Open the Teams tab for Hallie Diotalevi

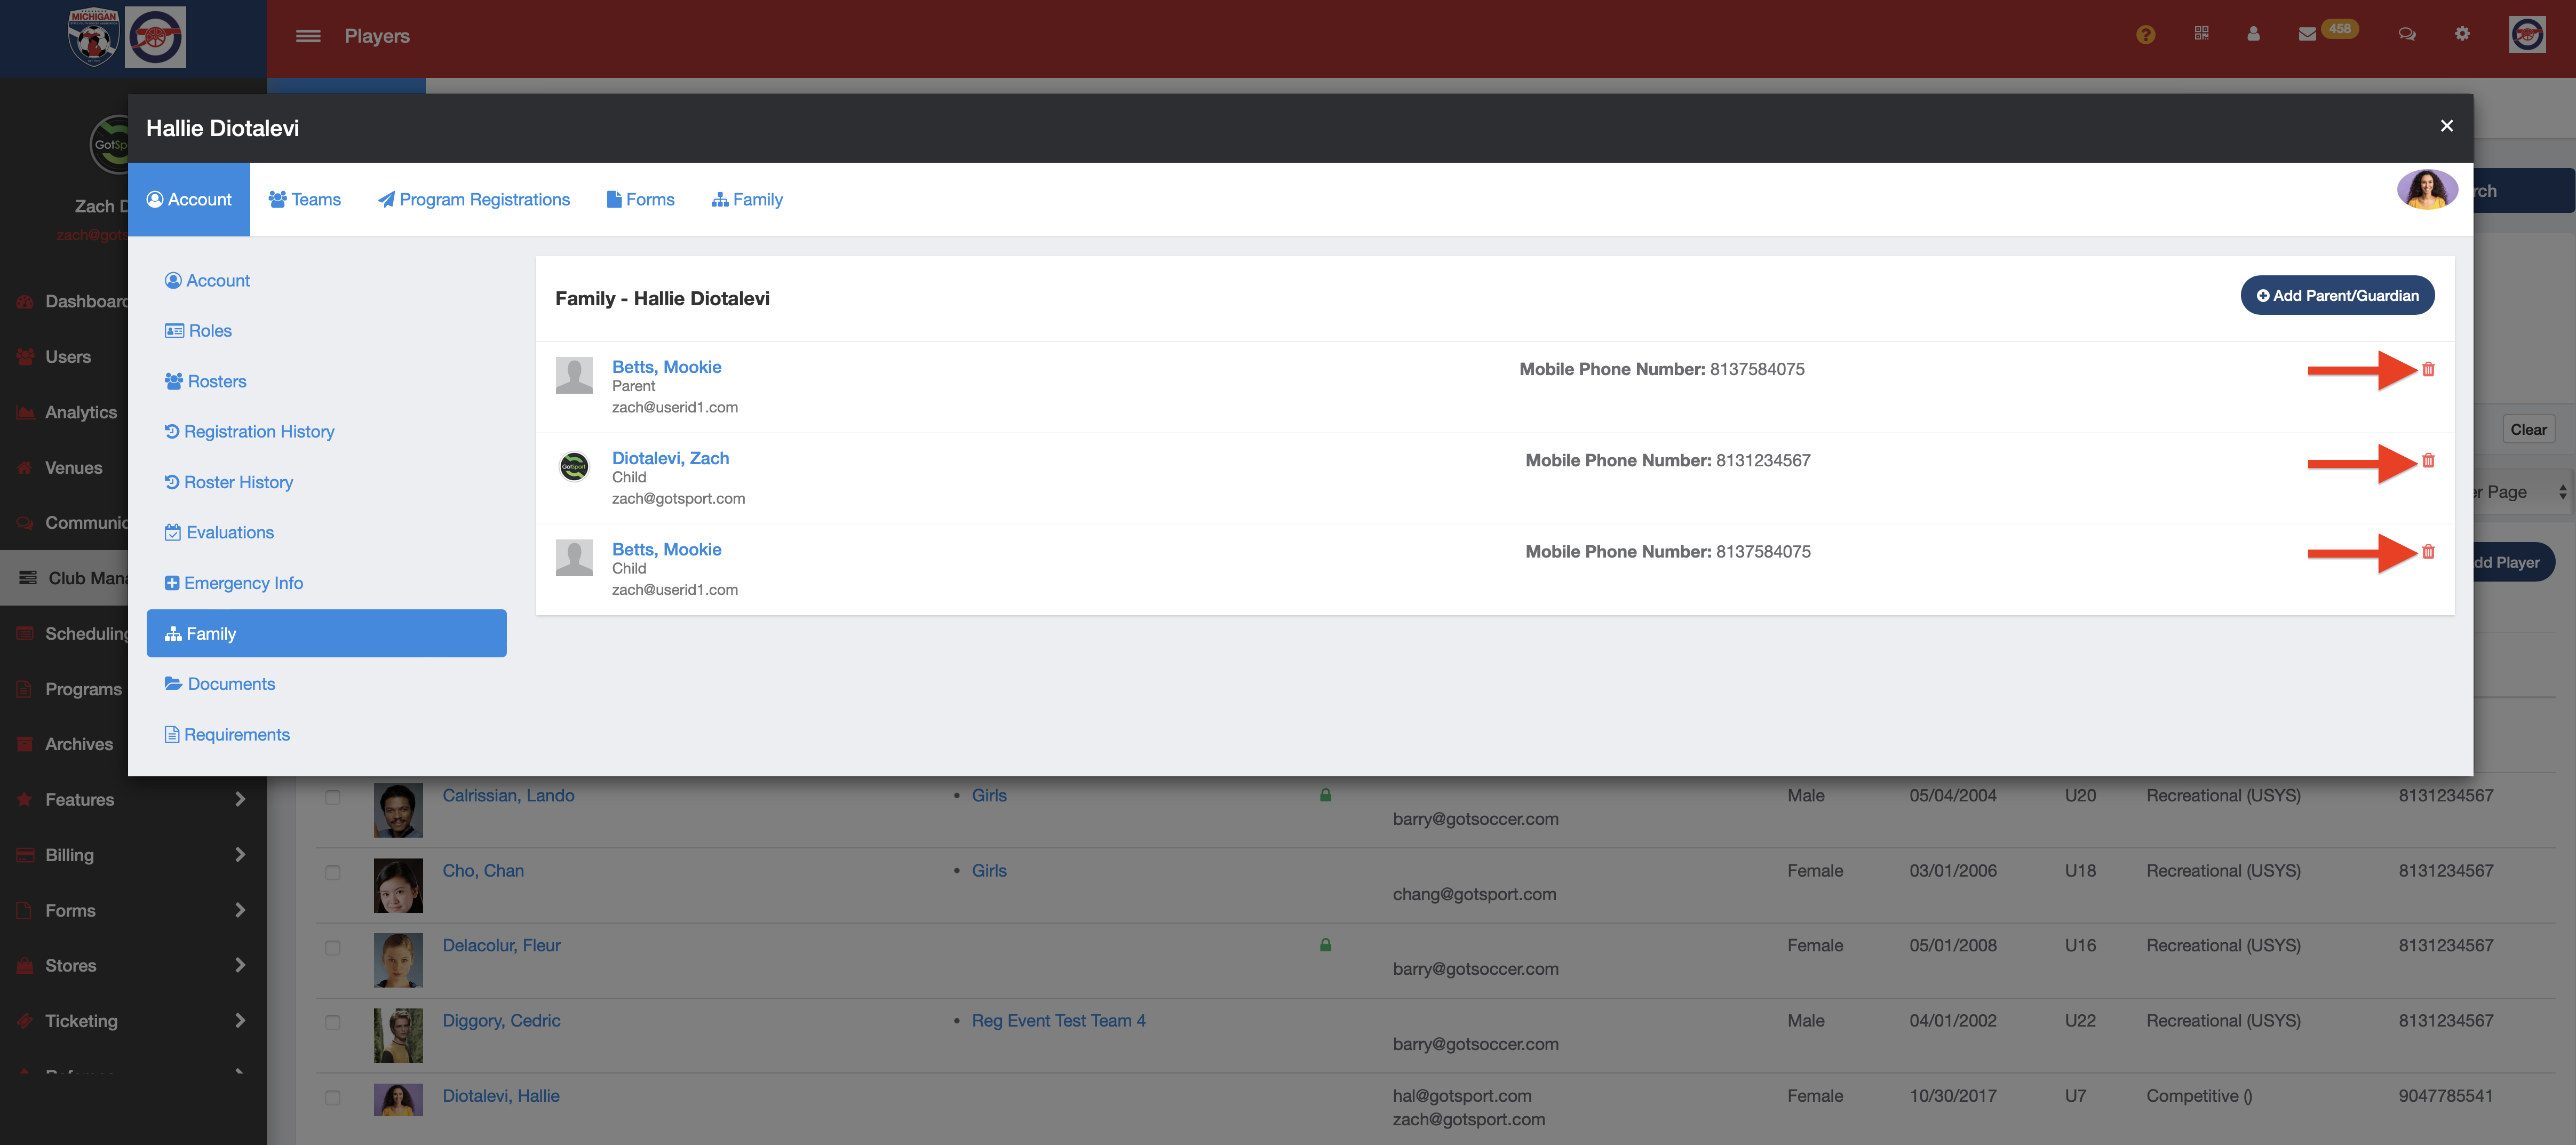tap(305, 199)
